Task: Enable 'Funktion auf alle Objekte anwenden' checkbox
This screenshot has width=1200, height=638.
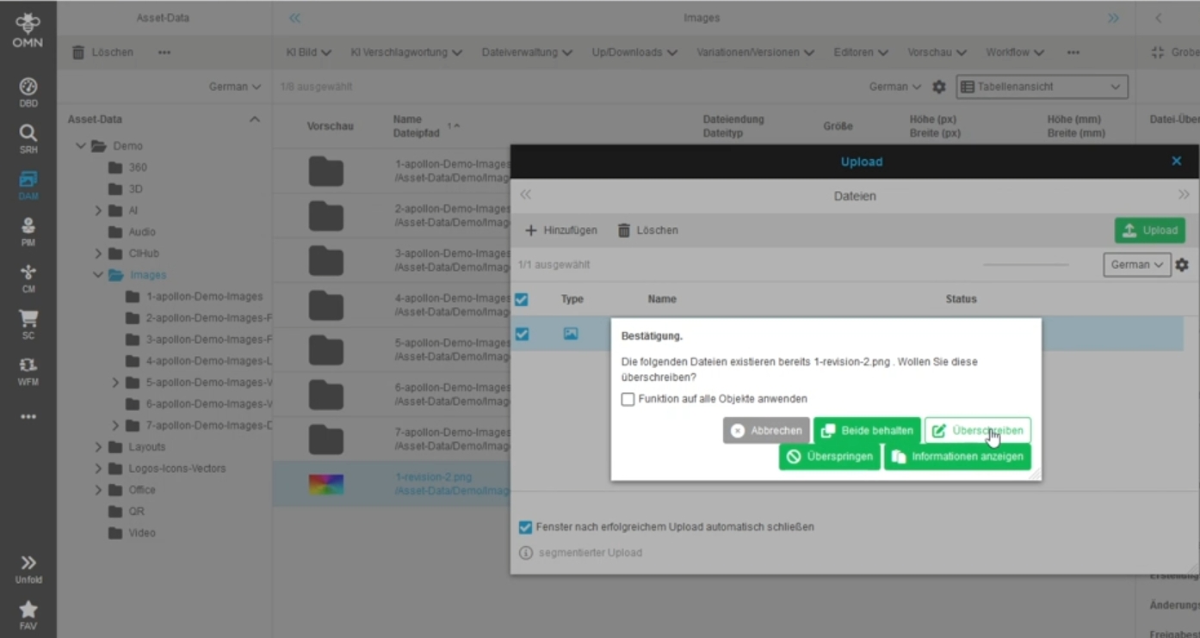Action: [x=628, y=399]
